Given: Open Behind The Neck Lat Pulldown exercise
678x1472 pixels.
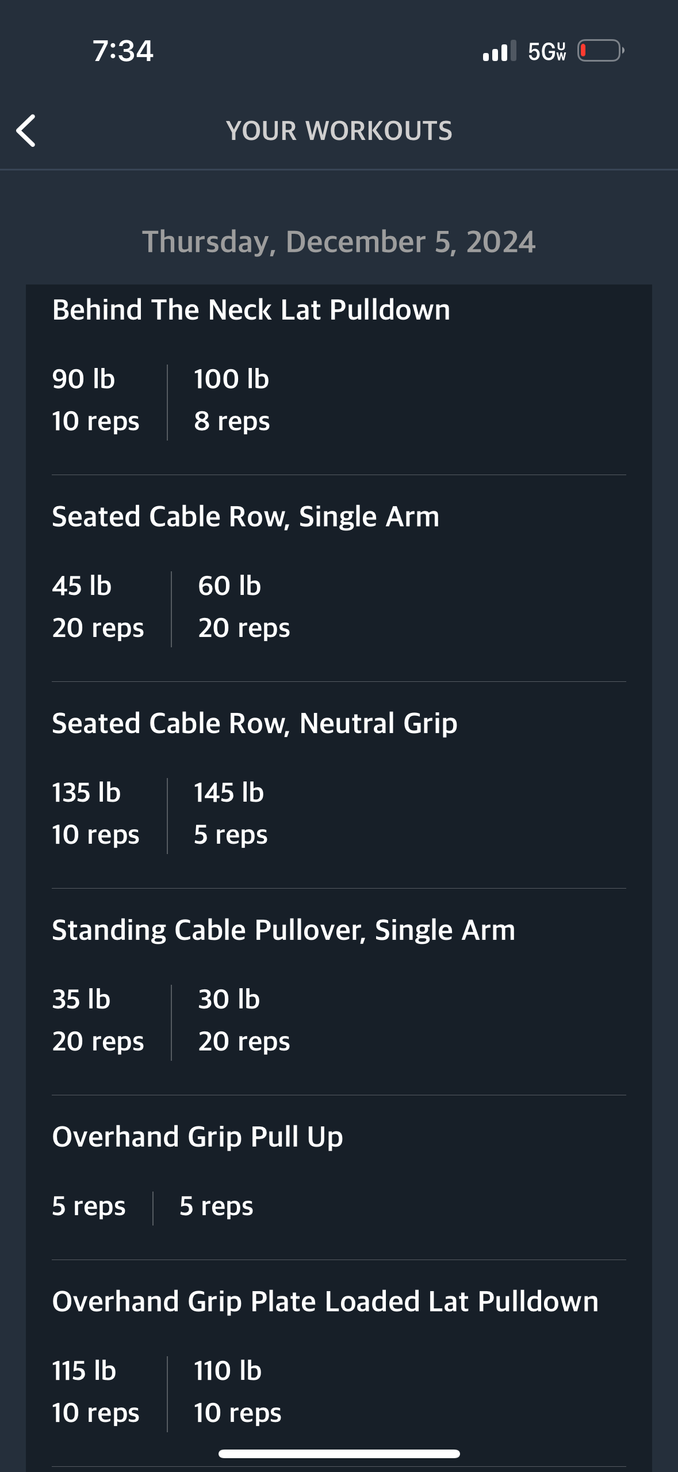Looking at the screenshot, I should (x=251, y=310).
